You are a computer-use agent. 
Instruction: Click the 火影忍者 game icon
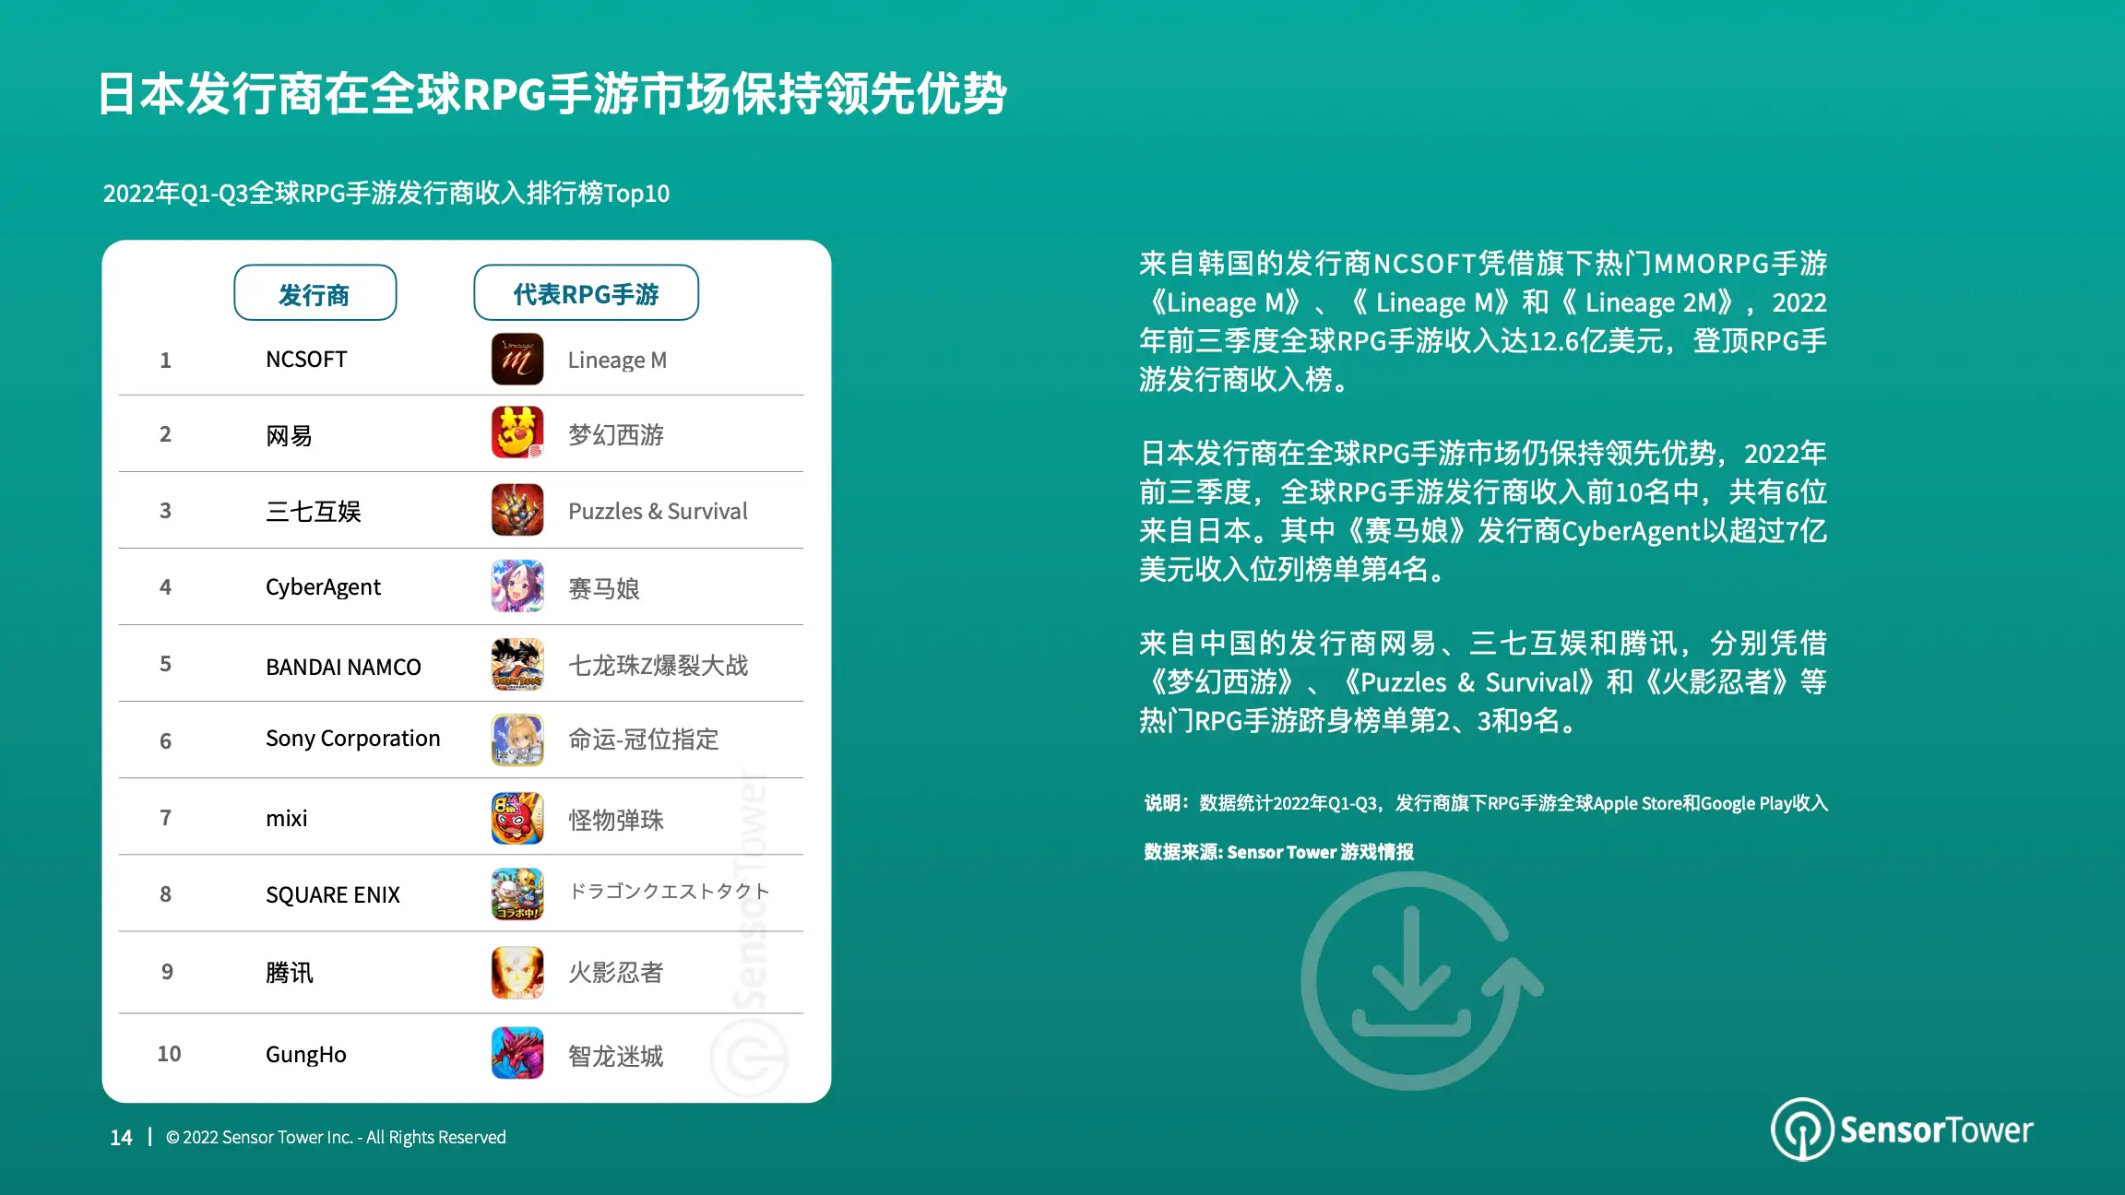(517, 973)
